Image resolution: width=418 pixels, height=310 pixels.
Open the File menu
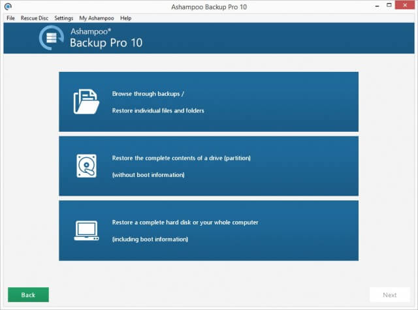tap(10, 18)
